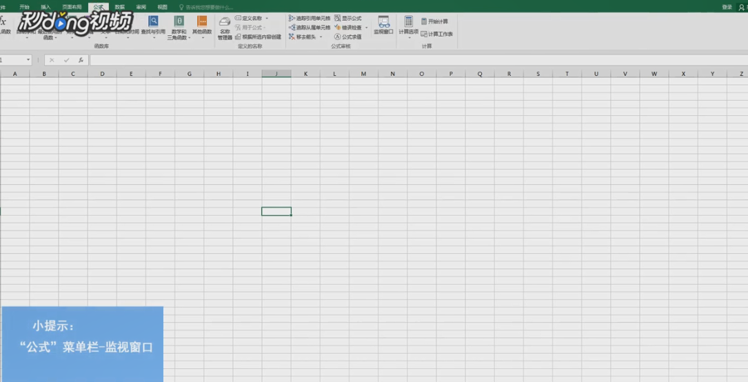Image resolution: width=748 pixels, height=382 pixels.
Task: Select column Q header
Action: [x=480, y=74]
